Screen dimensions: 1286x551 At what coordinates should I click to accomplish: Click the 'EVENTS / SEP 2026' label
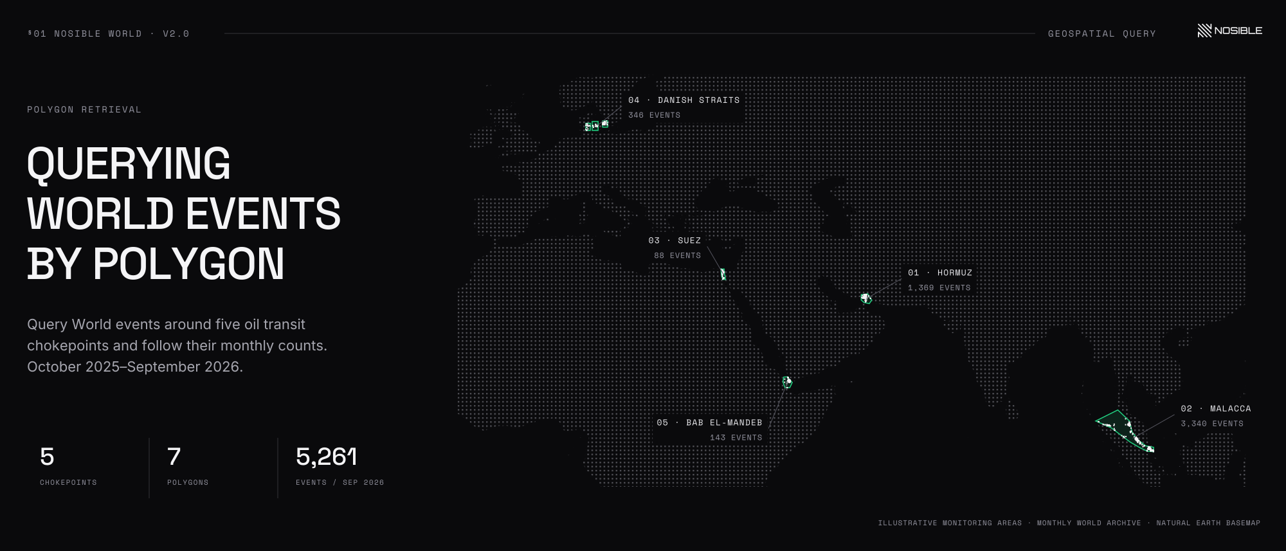coord(340,482)
